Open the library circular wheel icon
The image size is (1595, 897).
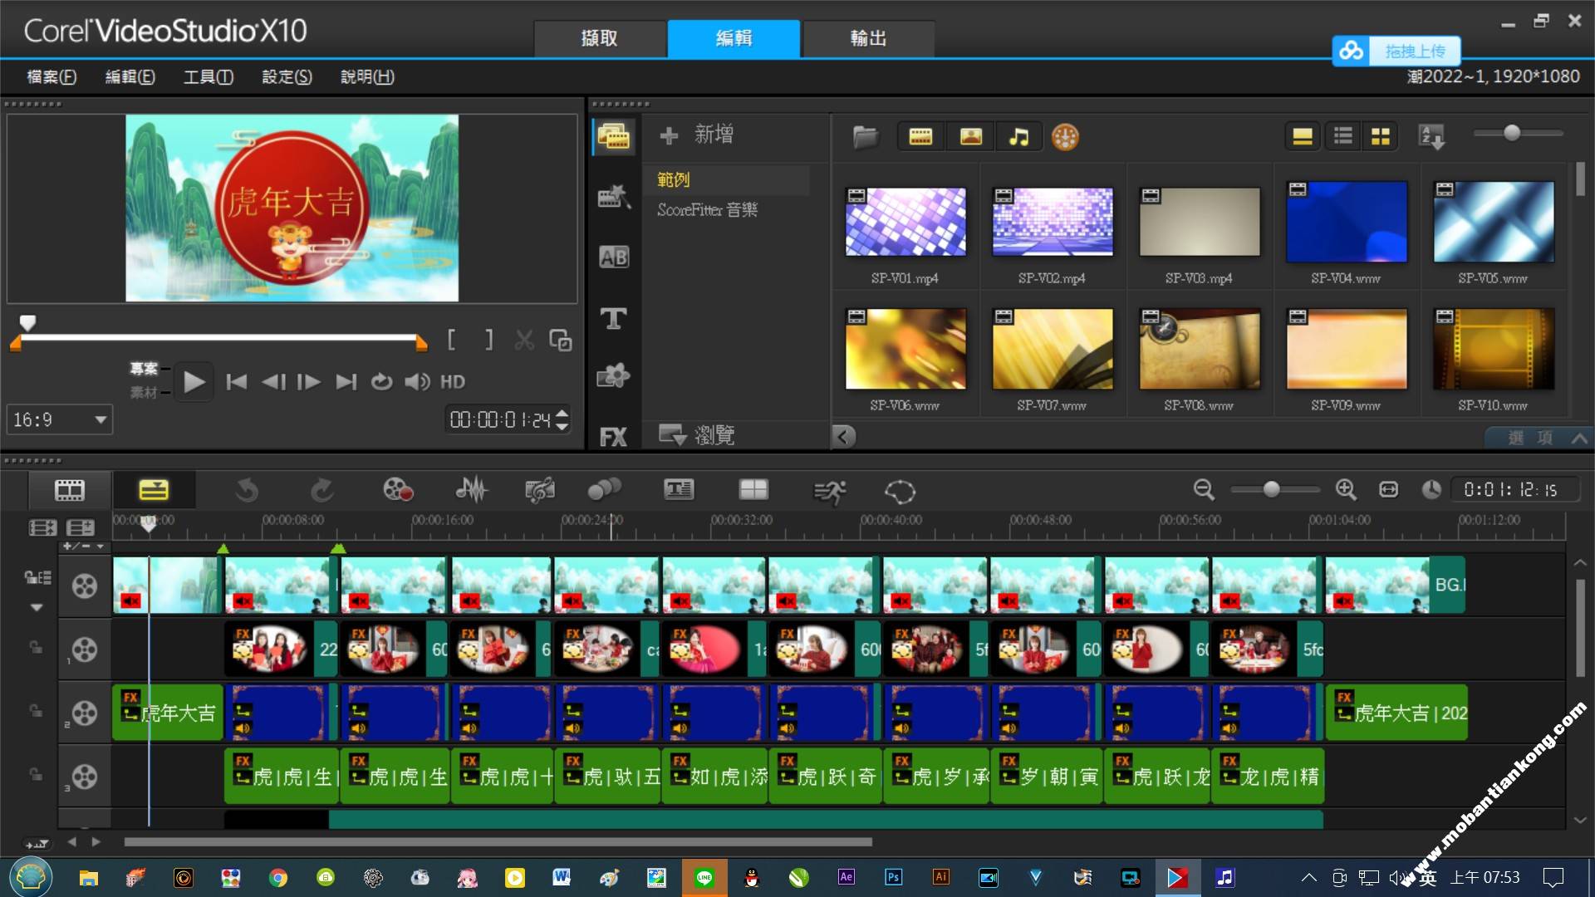coord(1065,136)
